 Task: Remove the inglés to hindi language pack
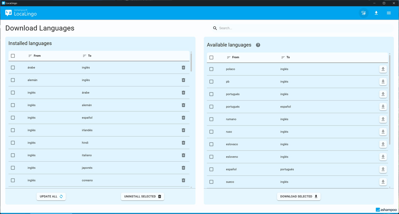[x=183, y=143]
